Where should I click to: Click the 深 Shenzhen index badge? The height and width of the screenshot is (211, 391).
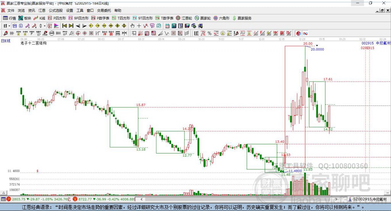pyautogui.click(x=75, y=199)
